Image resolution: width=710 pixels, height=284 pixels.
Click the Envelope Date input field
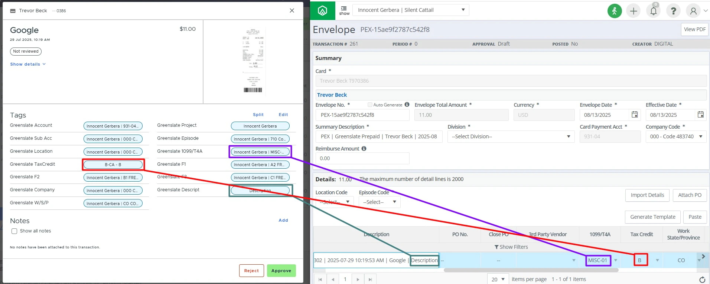(605, 115)
